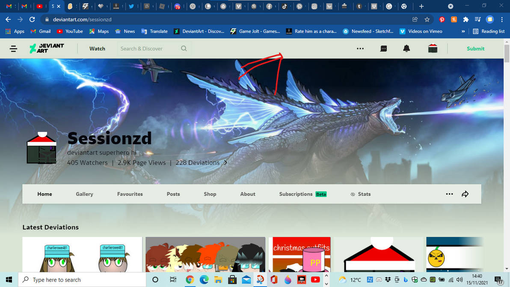Open a new browser tab
Viewport: 510px width, 287px height.
point(421,6)
